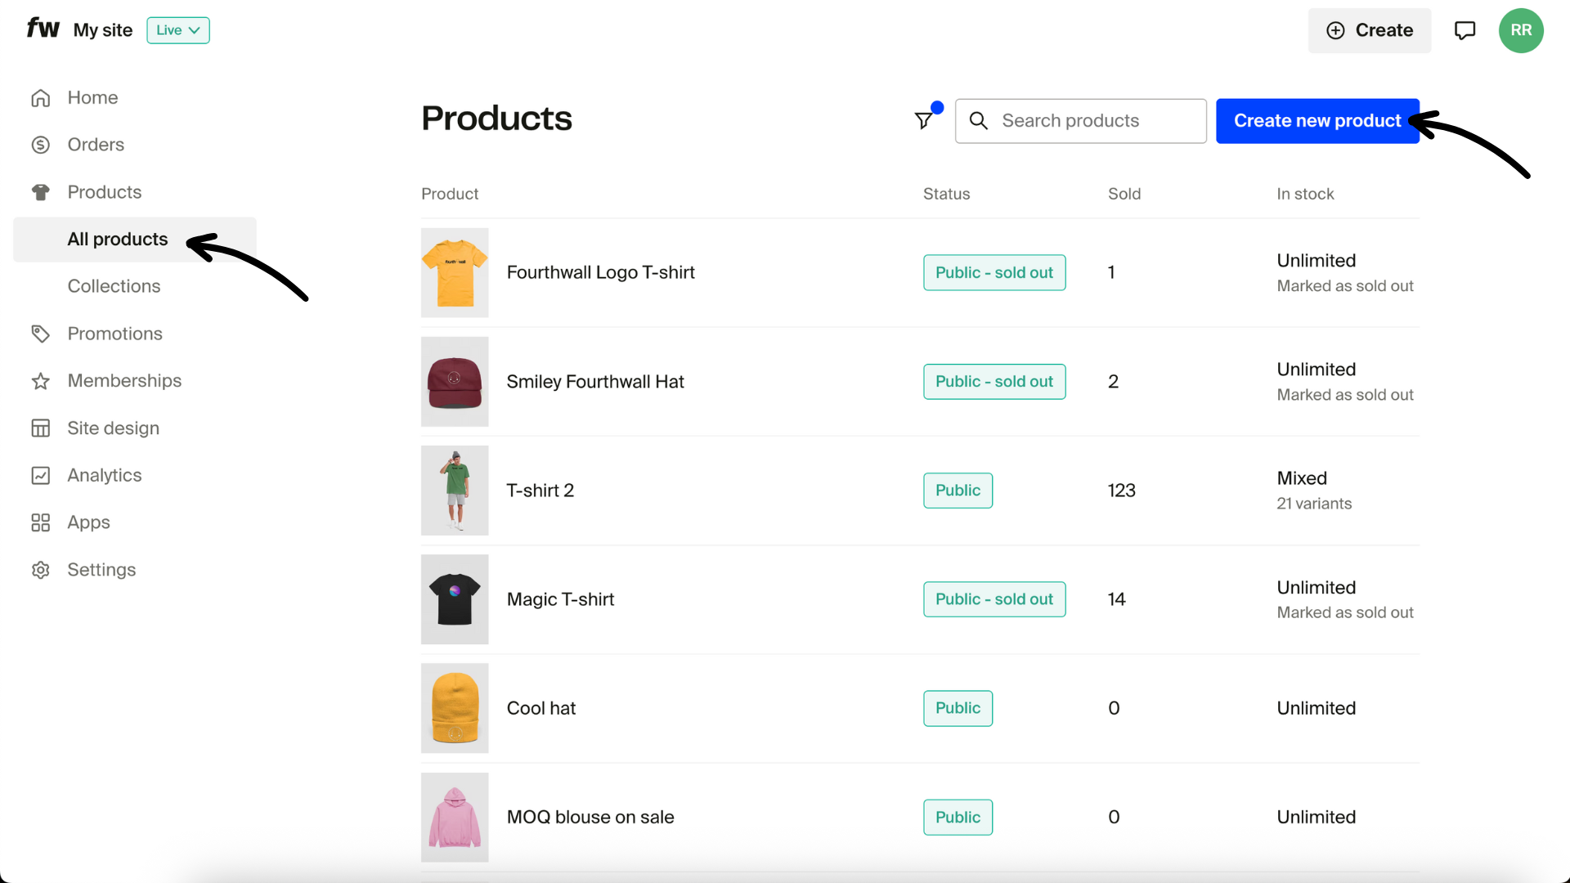This screenshot has height=883, width=1570.
Task: Click the search magnifier icon
Action: coord(978,121)
